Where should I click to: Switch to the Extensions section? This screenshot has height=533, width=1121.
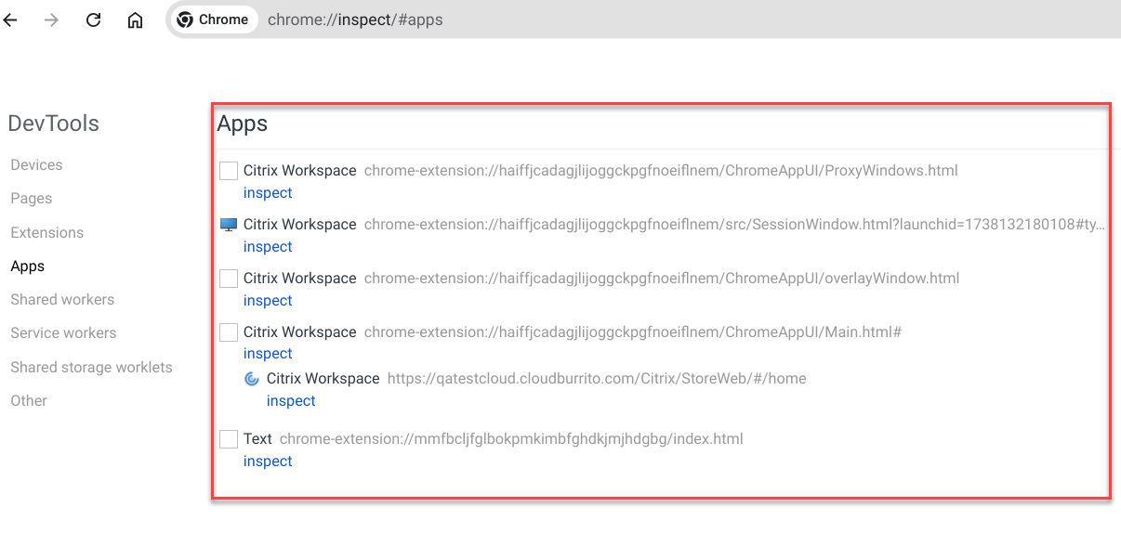(46, 233)
